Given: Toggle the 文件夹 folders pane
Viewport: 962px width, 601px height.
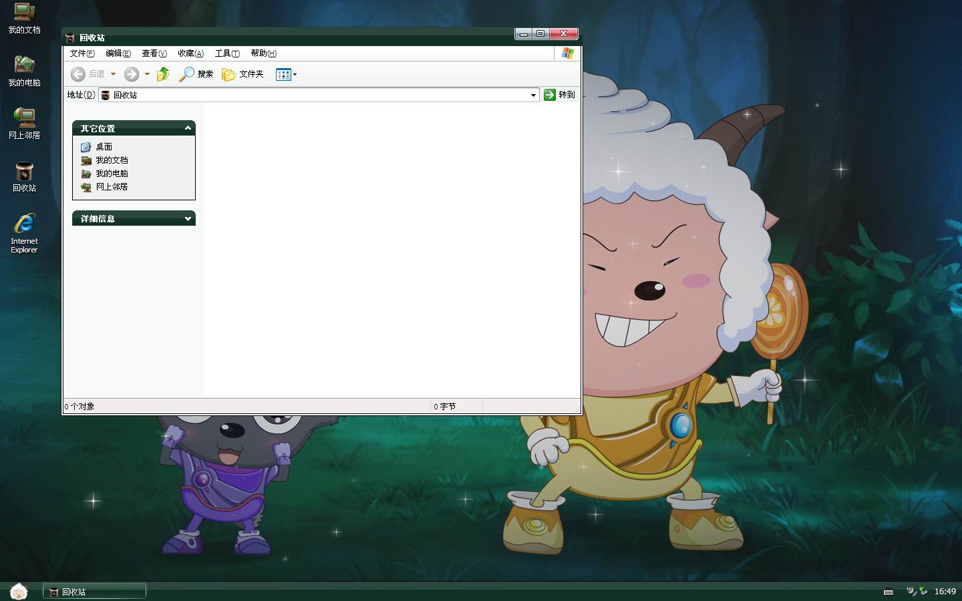Looking at the screenshot, I should [243, 74].
